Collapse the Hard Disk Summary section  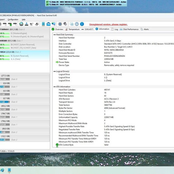click(55, 34)
